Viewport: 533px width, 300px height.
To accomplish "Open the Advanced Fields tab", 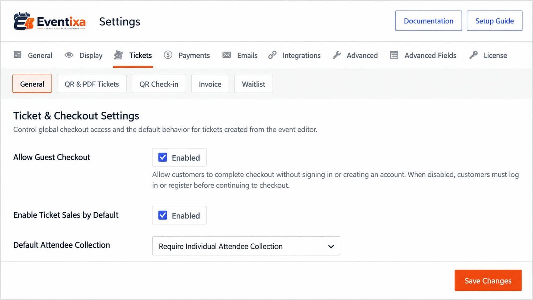I will (x=423, y=55).
